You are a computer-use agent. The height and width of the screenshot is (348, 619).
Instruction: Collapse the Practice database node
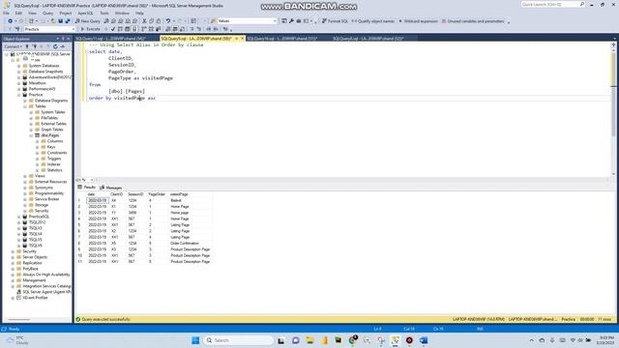pyautogui.click(x=19, y=95)
